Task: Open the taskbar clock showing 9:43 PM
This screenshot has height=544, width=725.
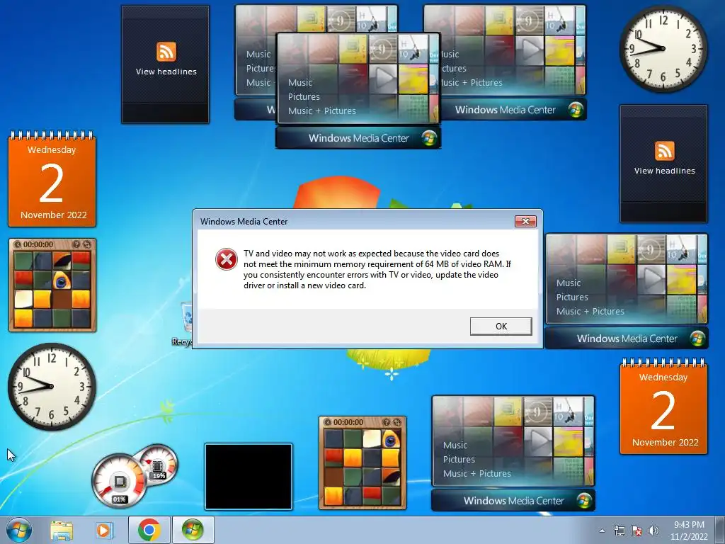Action: coord(689,531)
